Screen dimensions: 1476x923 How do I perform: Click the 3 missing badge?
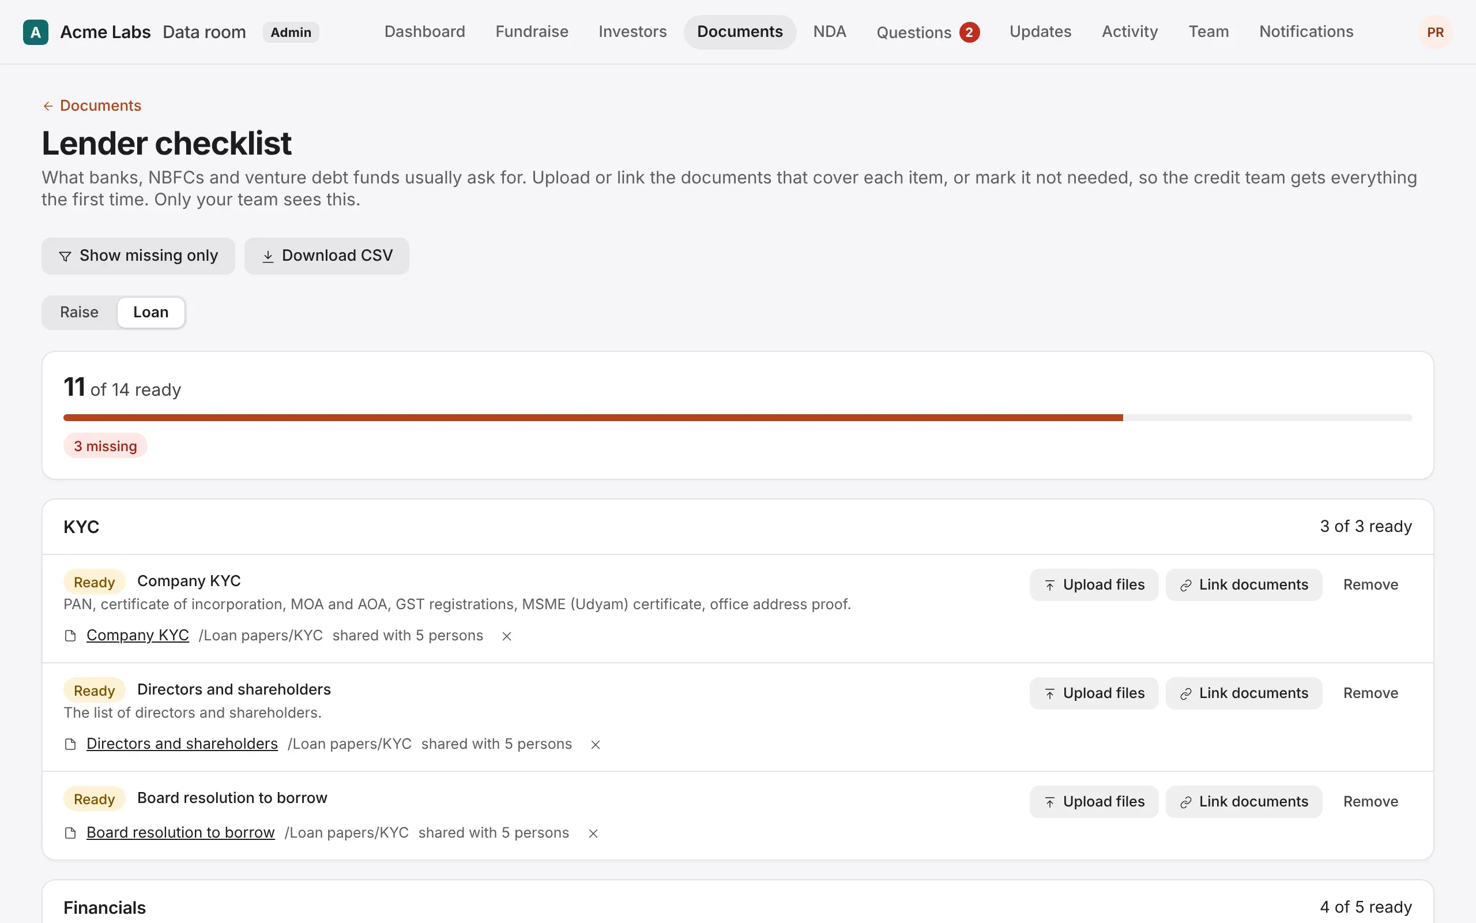coord(106,447)
